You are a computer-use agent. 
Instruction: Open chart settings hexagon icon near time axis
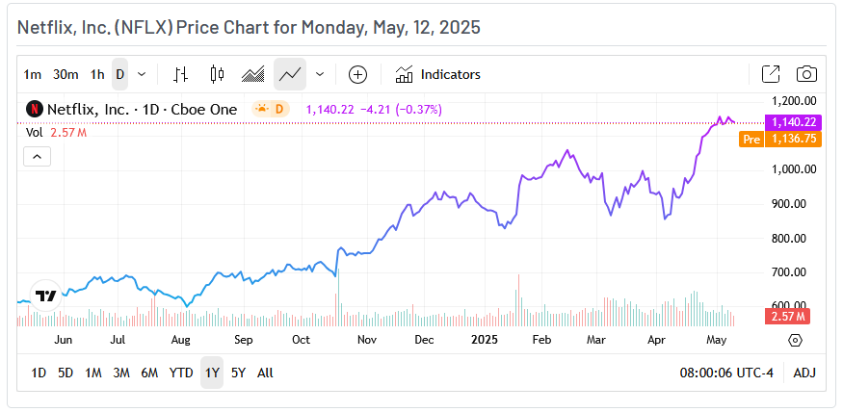click(795, 340)
